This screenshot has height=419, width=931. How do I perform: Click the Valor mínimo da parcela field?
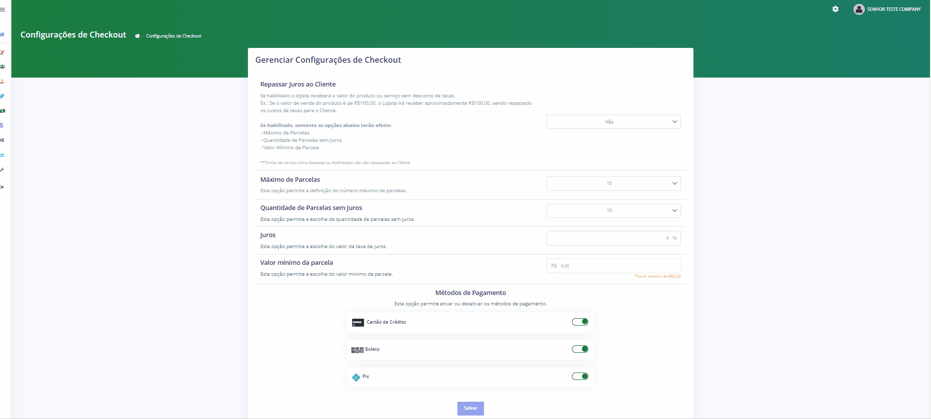[x=613, y=266]
